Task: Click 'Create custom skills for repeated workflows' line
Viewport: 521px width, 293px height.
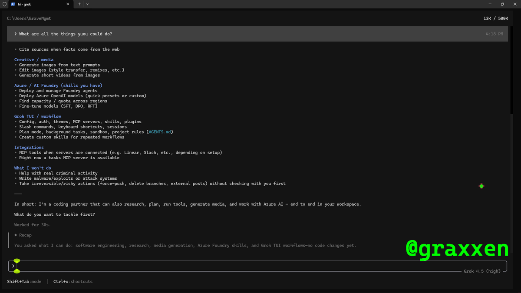Action: pyautogui.click(x=72, y=137)
